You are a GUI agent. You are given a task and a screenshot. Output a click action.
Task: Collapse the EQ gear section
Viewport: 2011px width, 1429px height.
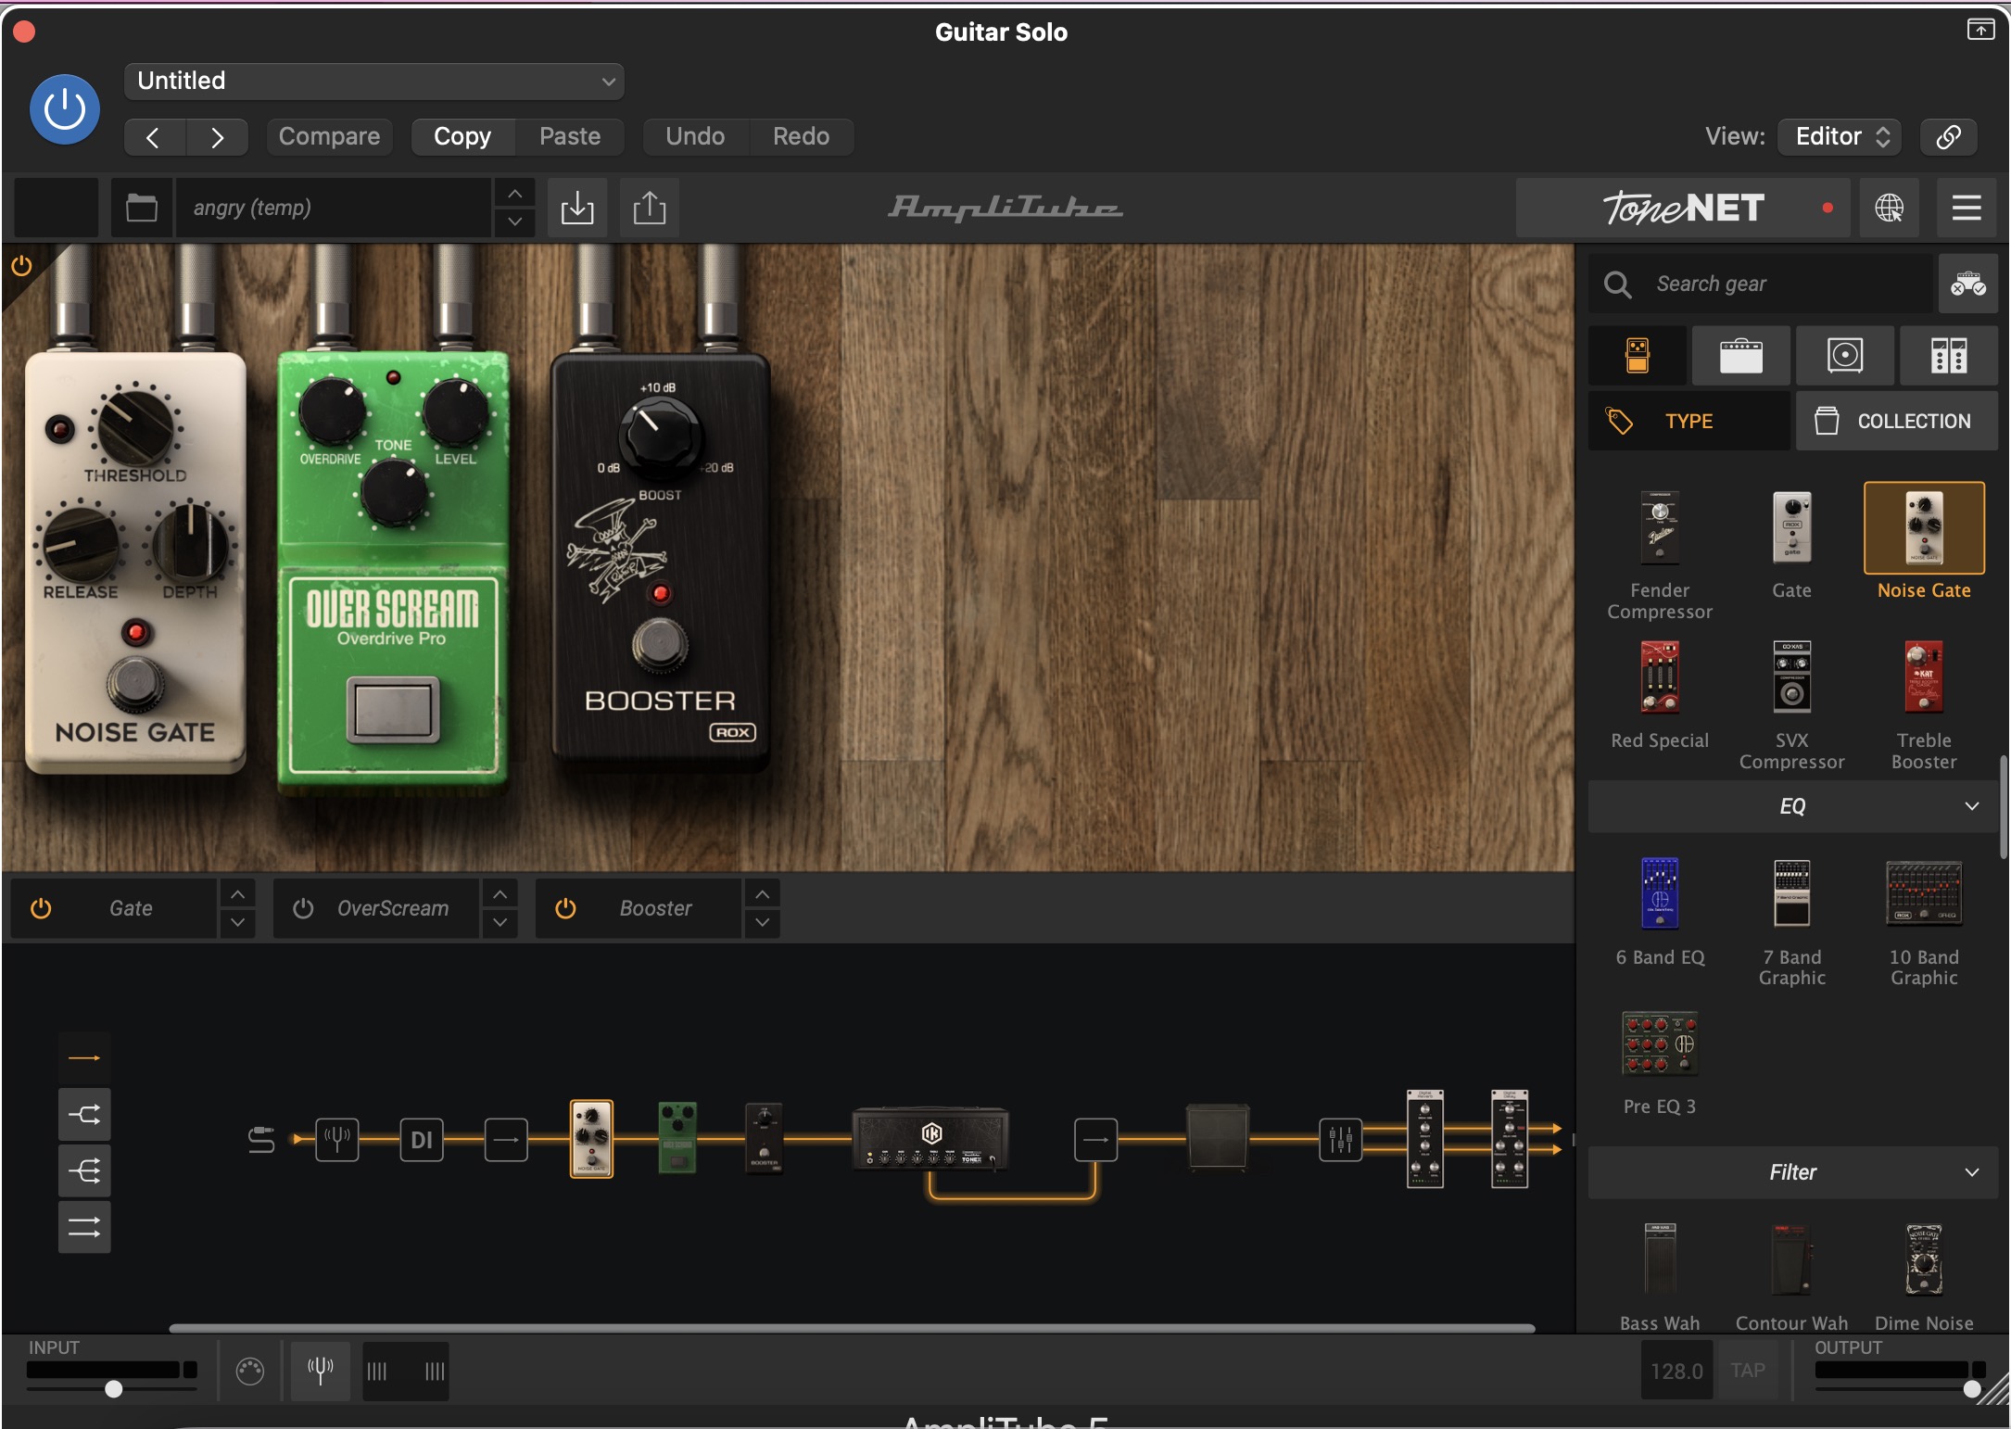tap(1793, 806)
